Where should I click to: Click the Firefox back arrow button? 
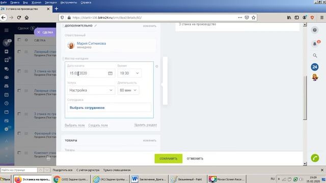4,18
